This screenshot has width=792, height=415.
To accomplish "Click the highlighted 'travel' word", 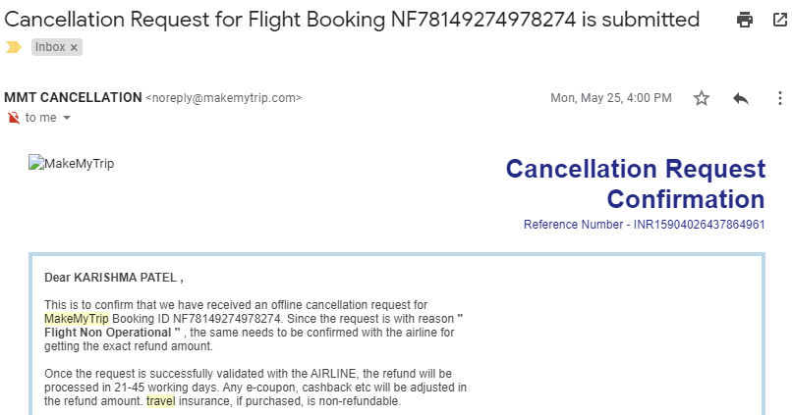I will 160,401.
